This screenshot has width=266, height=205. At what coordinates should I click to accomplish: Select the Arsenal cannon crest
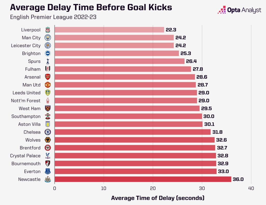[48, 77]
